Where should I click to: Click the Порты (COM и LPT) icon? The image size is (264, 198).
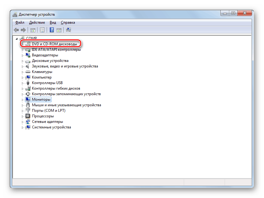[x=28, y=111]
